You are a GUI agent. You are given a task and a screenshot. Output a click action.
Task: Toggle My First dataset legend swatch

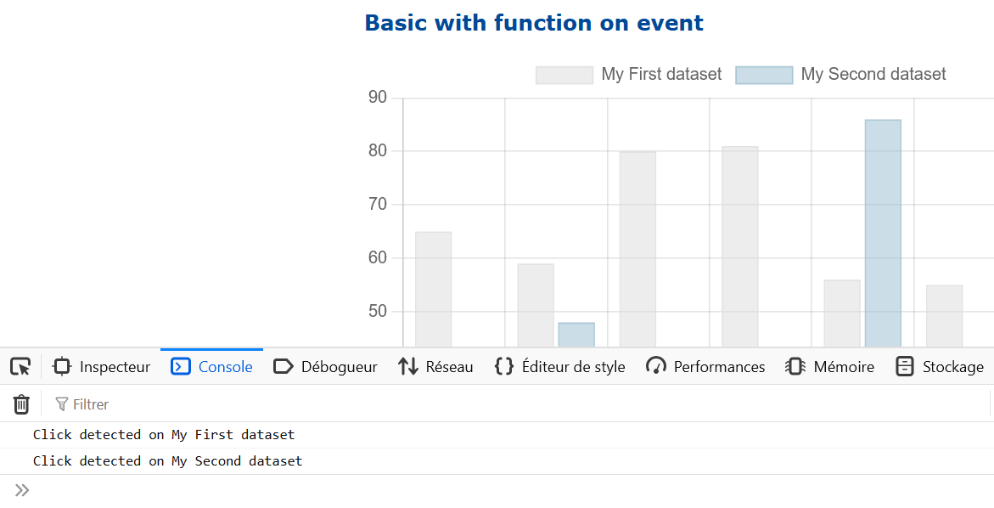tap(564, 75)
